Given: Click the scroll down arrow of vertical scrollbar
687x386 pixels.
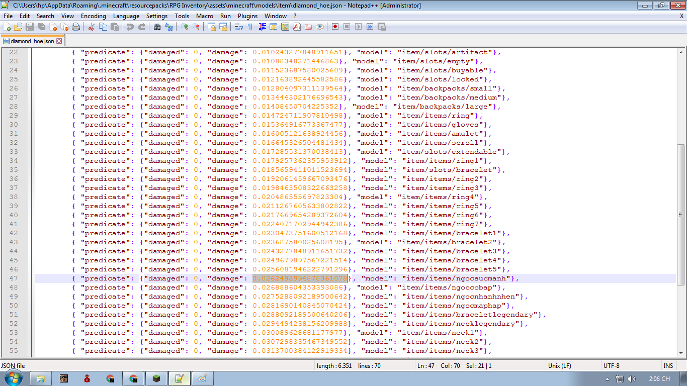Looking at the screenshot, I should point(680,352).
